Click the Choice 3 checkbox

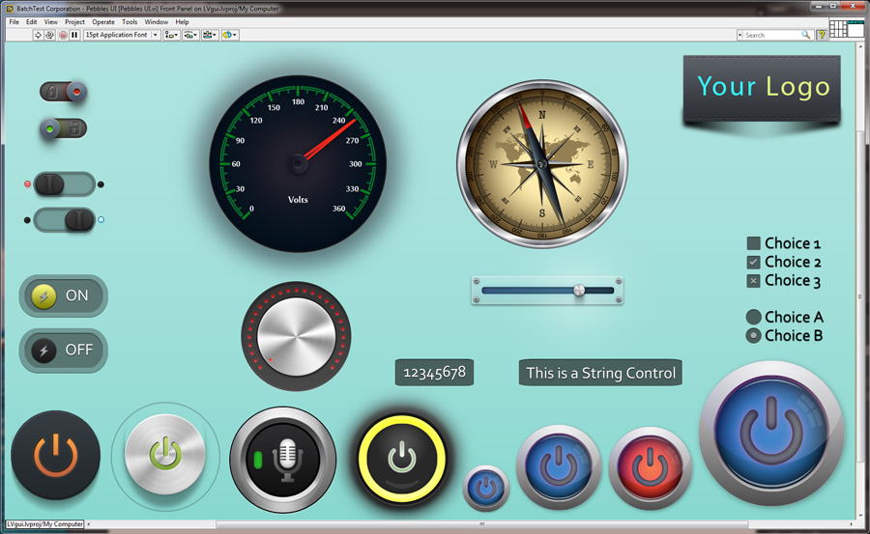point(753,281)
